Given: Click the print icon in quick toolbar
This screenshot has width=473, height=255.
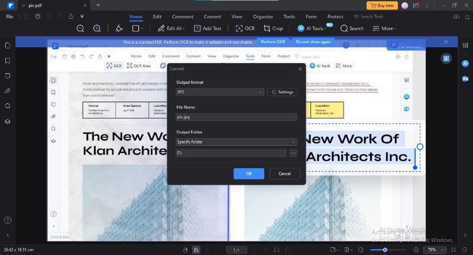Looking at the screenshot, I should 38,17.
